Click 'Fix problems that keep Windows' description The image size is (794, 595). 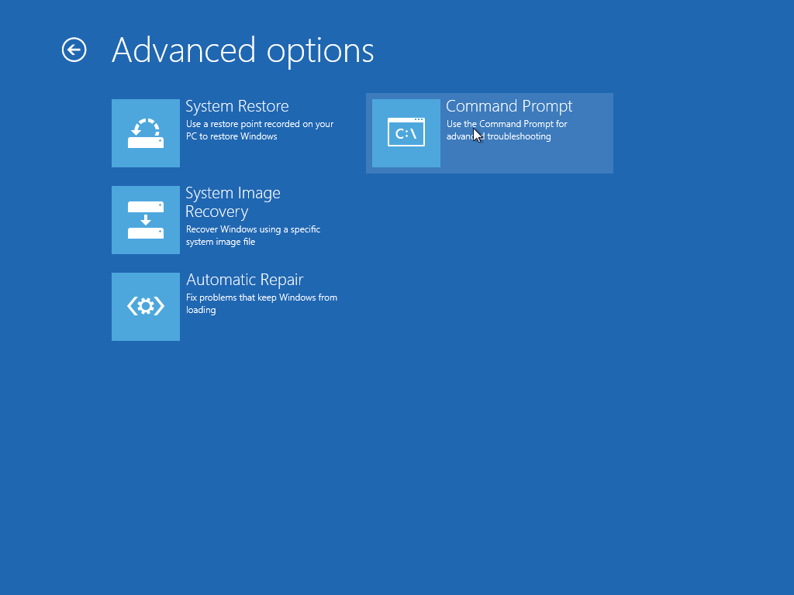[261, 297]
